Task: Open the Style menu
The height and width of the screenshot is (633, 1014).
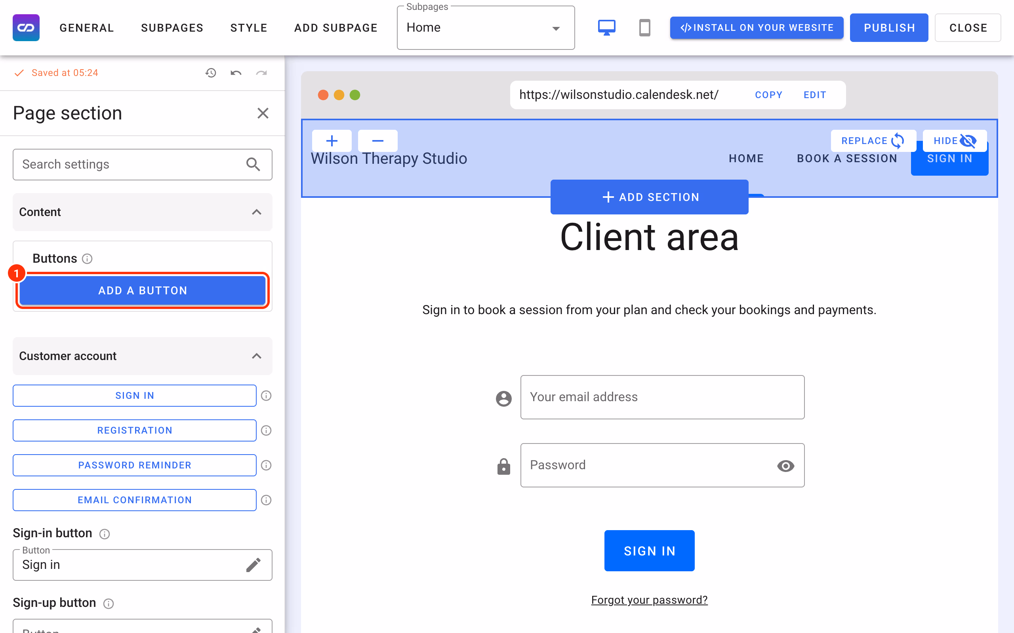Action: click(x=249, y=28)
